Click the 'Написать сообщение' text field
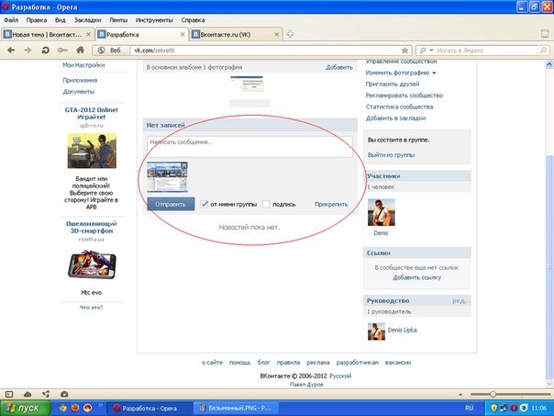The width and height of the screenshot is (554, 416). (249, 146)
